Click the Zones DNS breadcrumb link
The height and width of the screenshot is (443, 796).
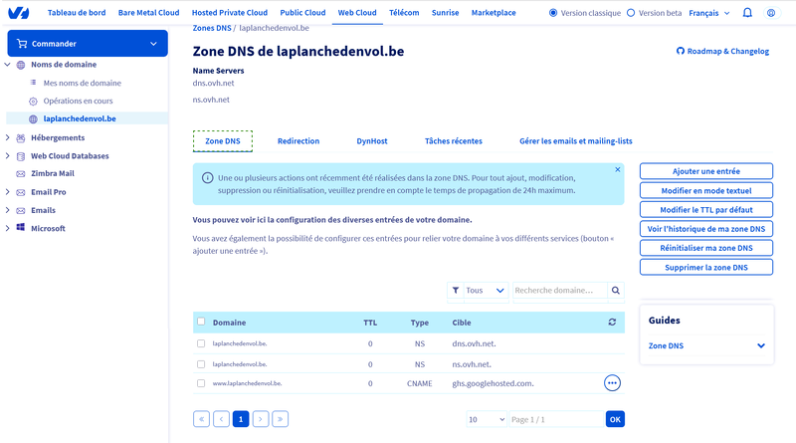(212, 28)
